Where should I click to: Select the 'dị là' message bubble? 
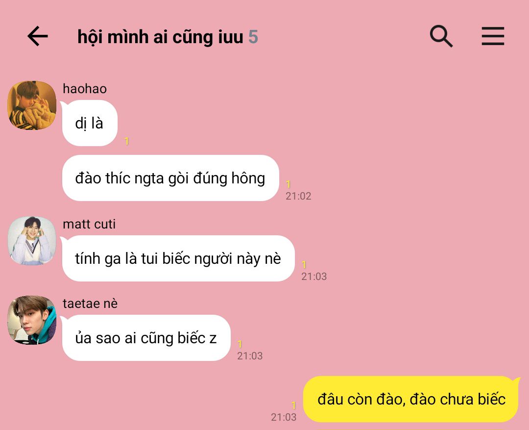90,123
